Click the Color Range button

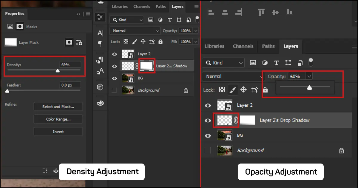pyautogui.click(x=58, y=119)
